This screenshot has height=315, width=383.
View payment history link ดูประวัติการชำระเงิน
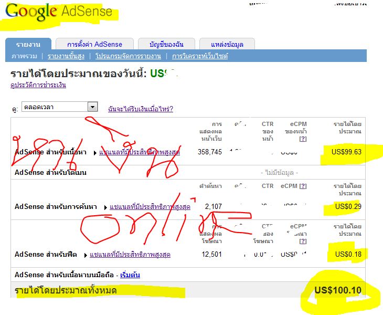click(x=38, y=85)
